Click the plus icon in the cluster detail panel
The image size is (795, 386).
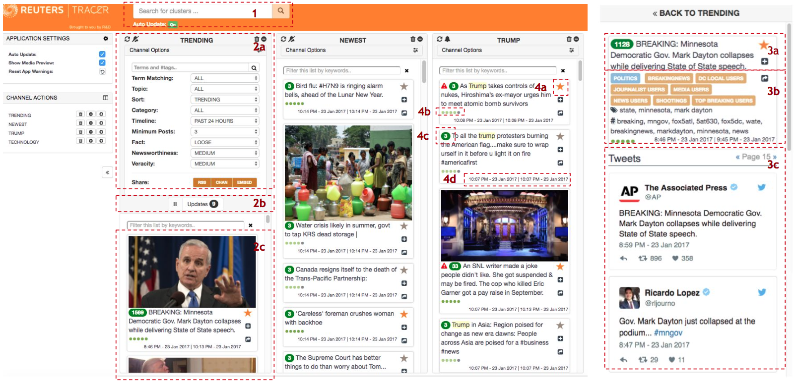765,61
